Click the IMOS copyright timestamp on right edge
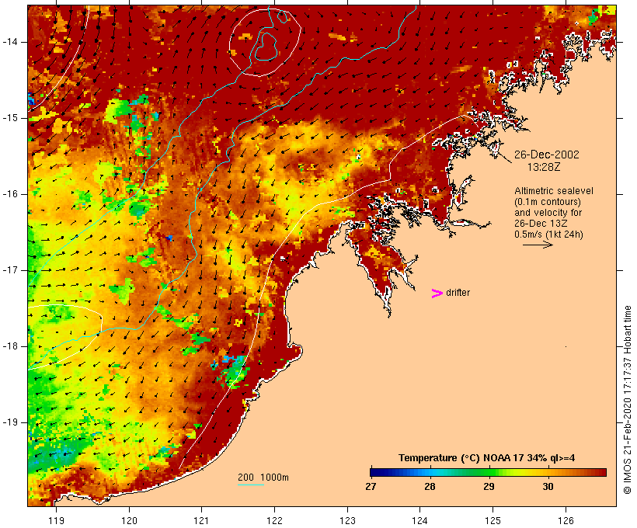 point(627,400)
